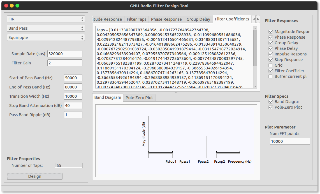Click the Stop Band Attenuation field

click(73, 105)
